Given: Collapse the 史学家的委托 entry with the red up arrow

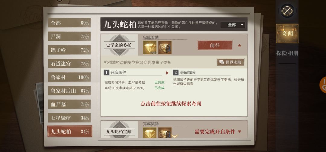Looking at the screenshot, I should pyautogui.click(x=239, y=45).
